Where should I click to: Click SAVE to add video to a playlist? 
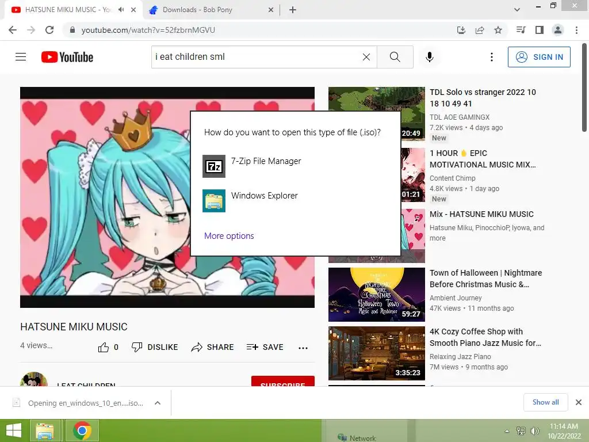click(x=265, y=347)
